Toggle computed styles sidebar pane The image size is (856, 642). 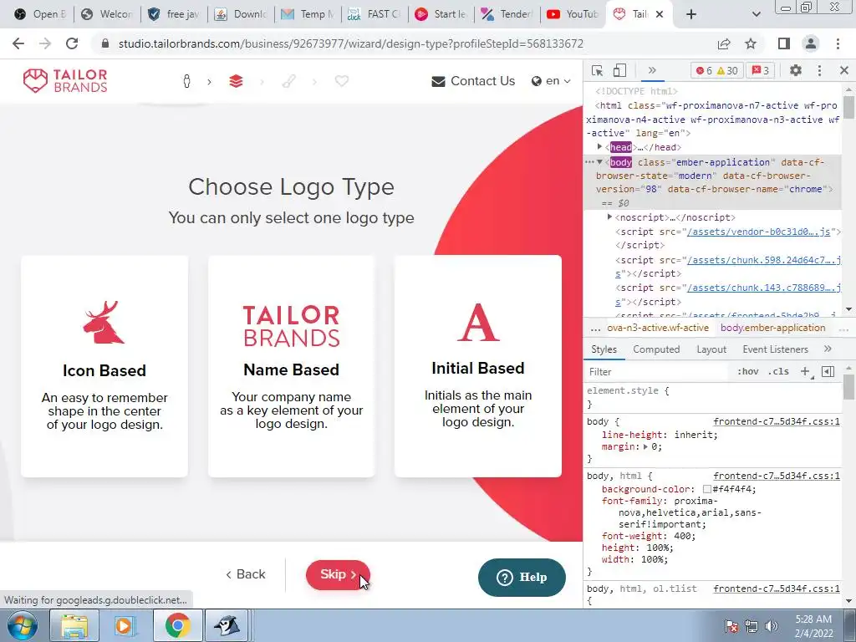pos(828,372)
